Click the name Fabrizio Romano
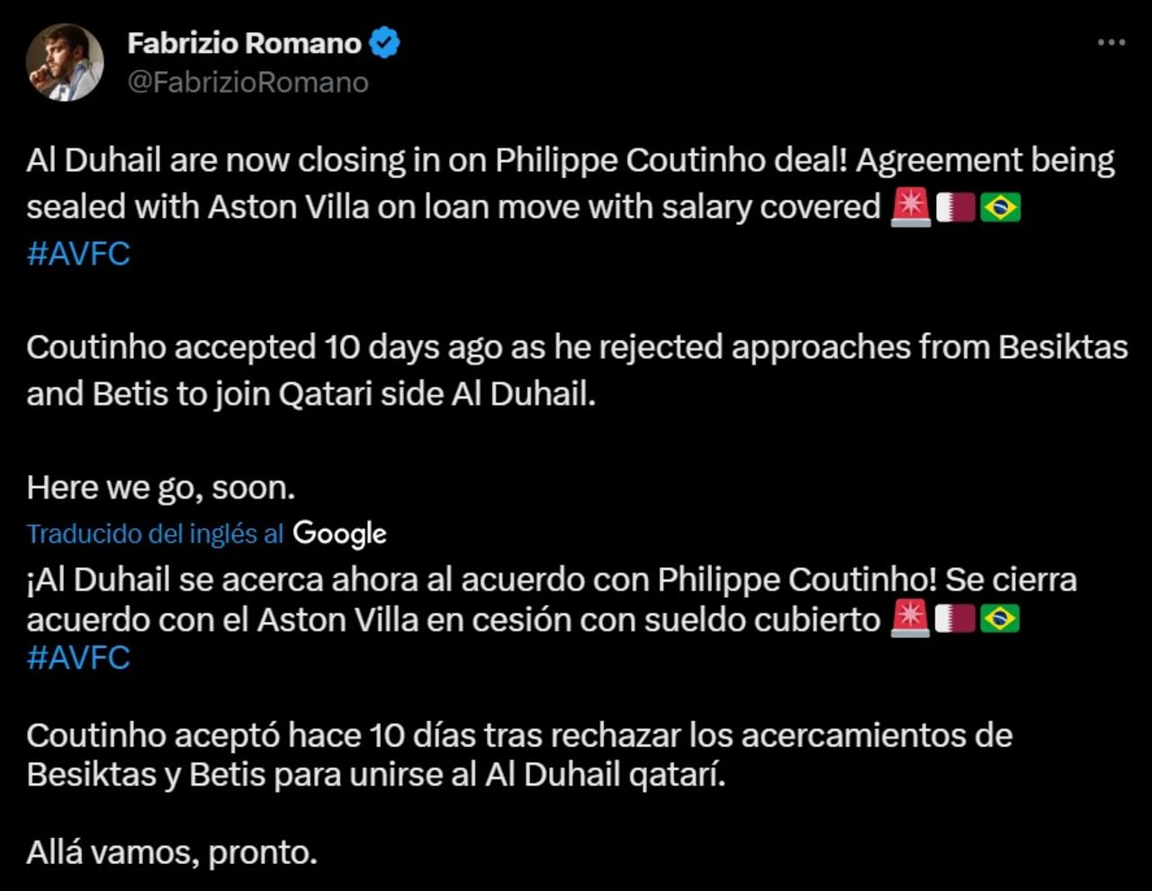 click(x=248, y=42)
